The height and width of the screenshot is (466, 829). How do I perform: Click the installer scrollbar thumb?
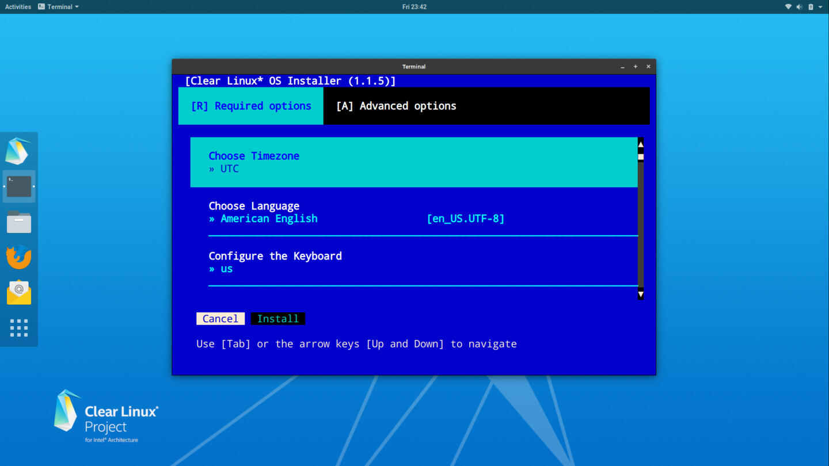point(641,156)
